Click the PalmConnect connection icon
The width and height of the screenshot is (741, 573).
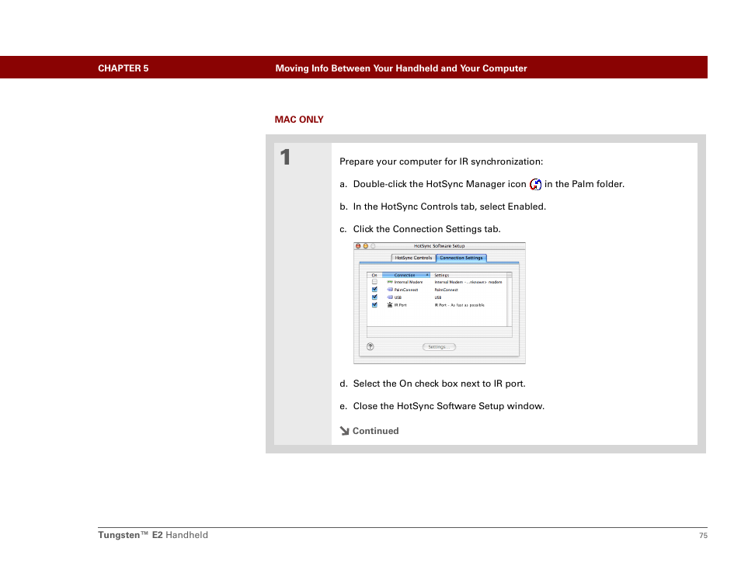pos(390,290)
